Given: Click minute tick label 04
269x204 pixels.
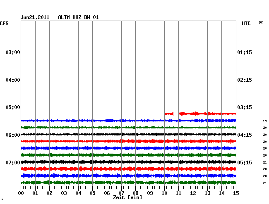Looking at the screenshot, I should coord(78,193).
